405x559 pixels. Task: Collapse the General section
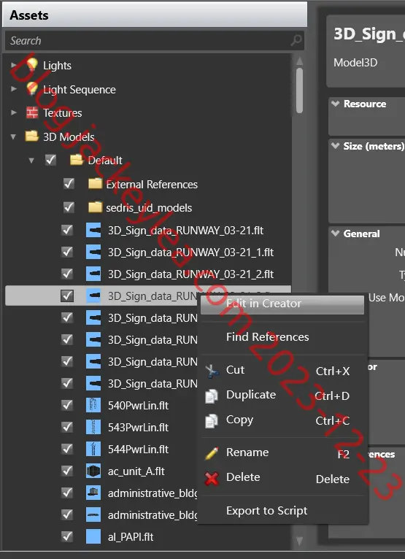coord(335,233)
